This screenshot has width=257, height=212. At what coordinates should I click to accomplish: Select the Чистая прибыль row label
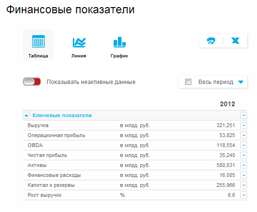point(47,156)
